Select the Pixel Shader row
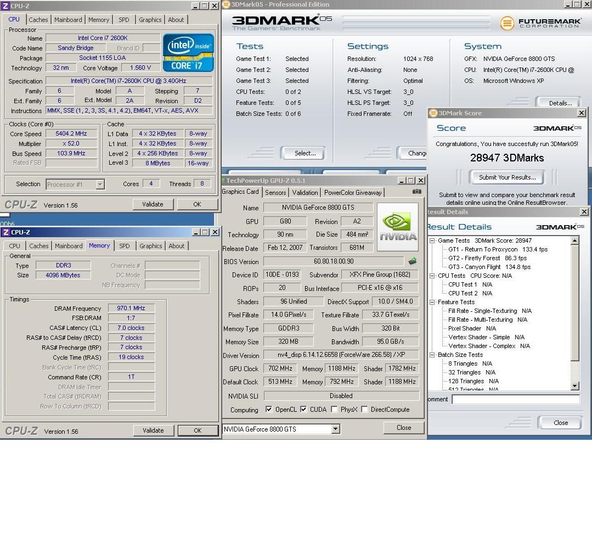 (x=472, y=328)
